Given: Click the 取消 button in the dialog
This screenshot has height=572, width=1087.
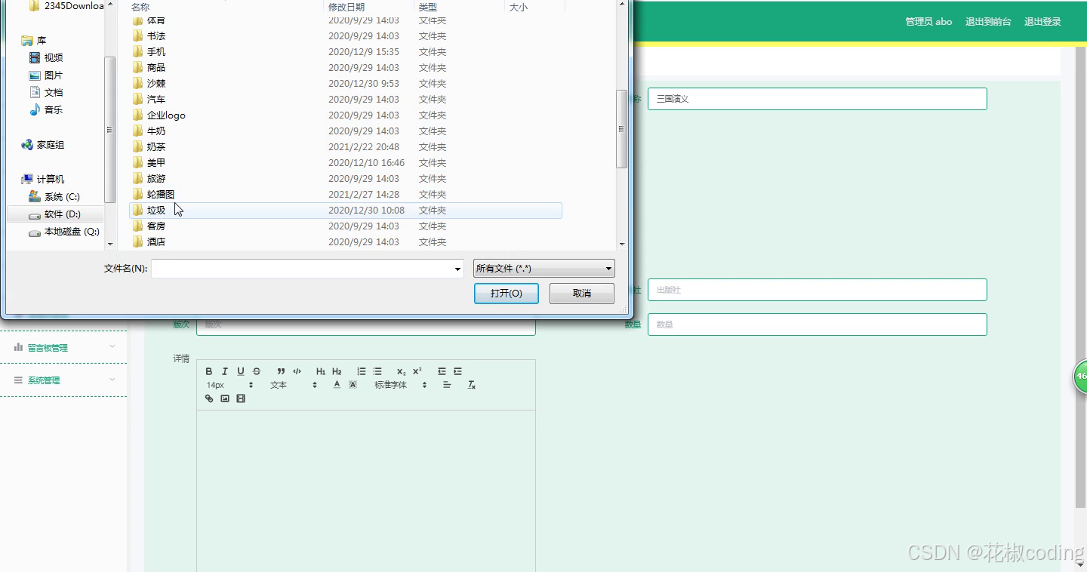Looking at the screenshot, I should (582, 294).
